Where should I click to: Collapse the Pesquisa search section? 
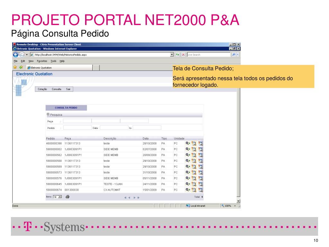48,114
